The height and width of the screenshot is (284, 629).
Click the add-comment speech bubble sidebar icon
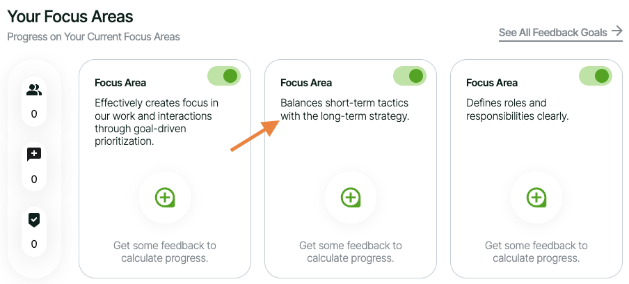(x=33, y=155)
